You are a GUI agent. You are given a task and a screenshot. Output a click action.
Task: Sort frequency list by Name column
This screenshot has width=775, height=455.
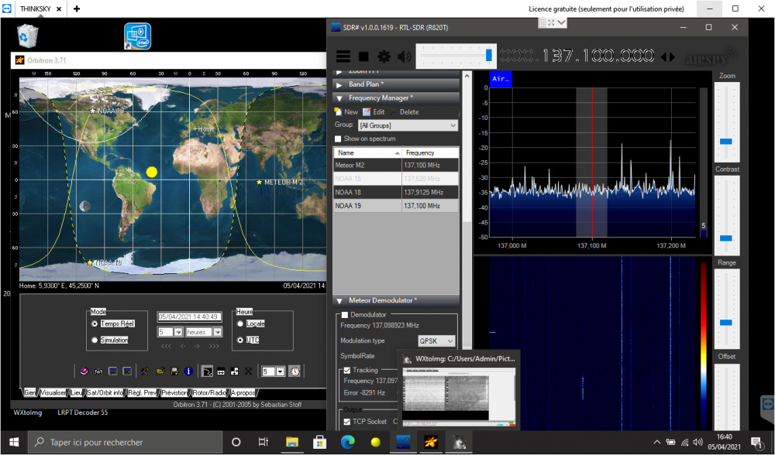click(367, 153)
